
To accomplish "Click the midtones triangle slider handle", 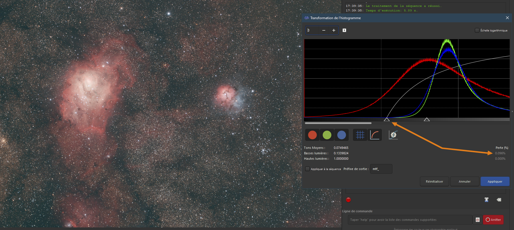I will [x=427, y=119].
